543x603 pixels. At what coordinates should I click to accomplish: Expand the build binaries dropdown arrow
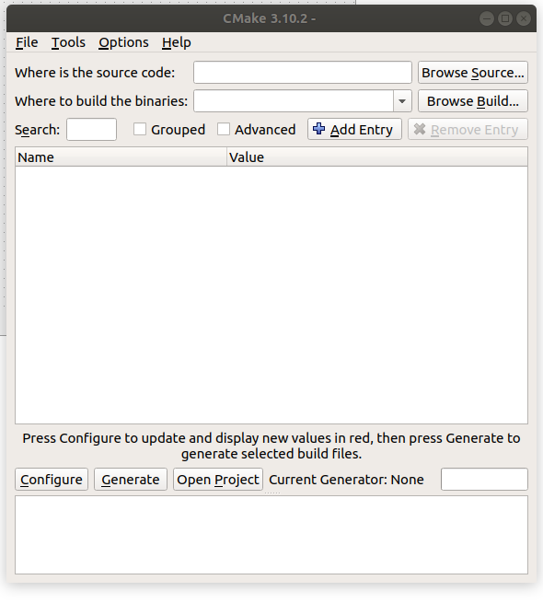click(x=402, y=101)
